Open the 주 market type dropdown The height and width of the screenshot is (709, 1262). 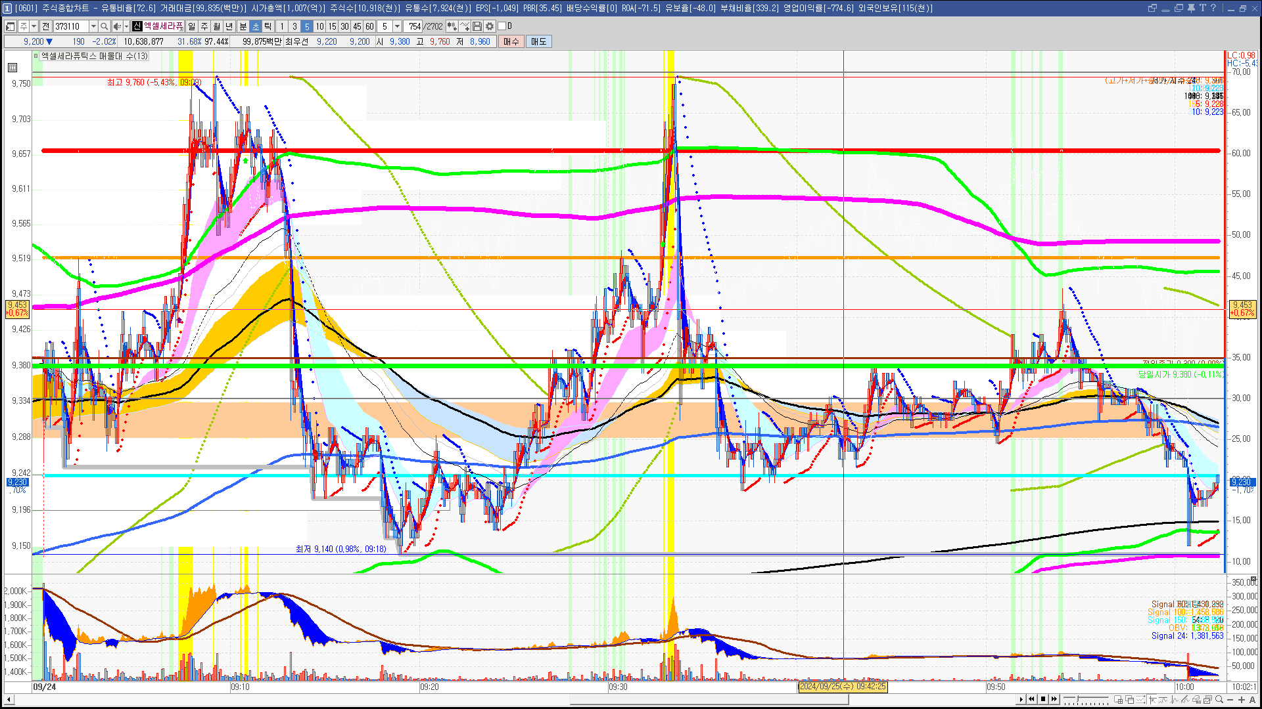click(34, 26)
